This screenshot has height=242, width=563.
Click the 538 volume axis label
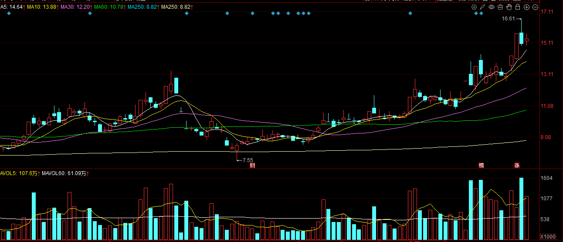(545, 219)
